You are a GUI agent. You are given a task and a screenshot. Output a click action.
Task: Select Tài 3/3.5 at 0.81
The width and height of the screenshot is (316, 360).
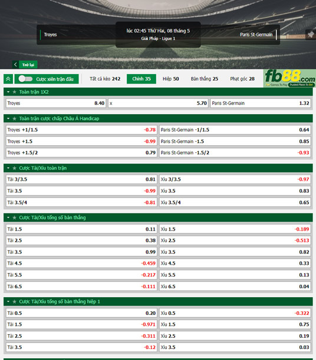click(x=81, y=179)
